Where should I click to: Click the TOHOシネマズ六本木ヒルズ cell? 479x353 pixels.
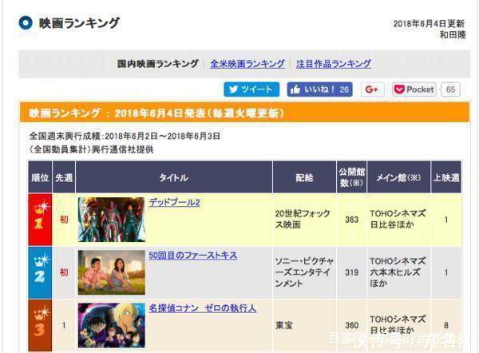click(x=398, y=272)
